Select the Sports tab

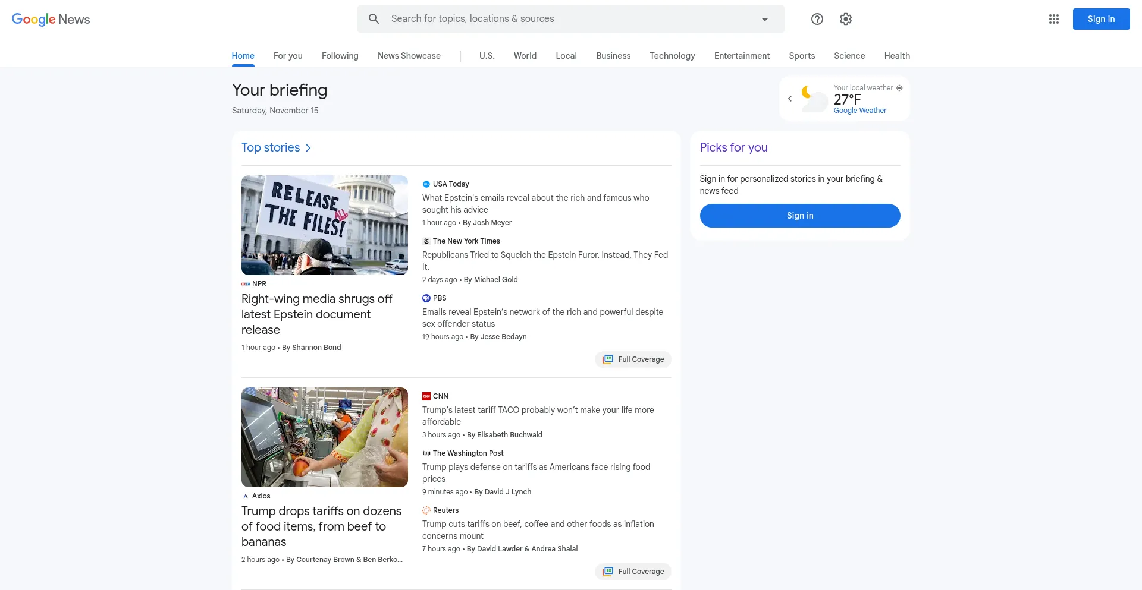(802, 56)
